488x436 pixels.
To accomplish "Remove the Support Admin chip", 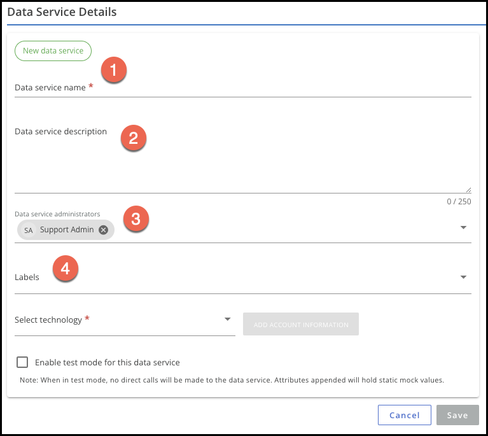I will [x=103, y=230].
